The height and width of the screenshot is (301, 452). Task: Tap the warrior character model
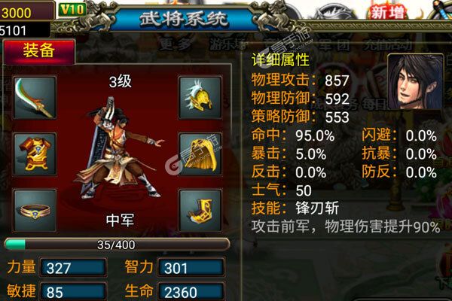[x=118, y=148]
